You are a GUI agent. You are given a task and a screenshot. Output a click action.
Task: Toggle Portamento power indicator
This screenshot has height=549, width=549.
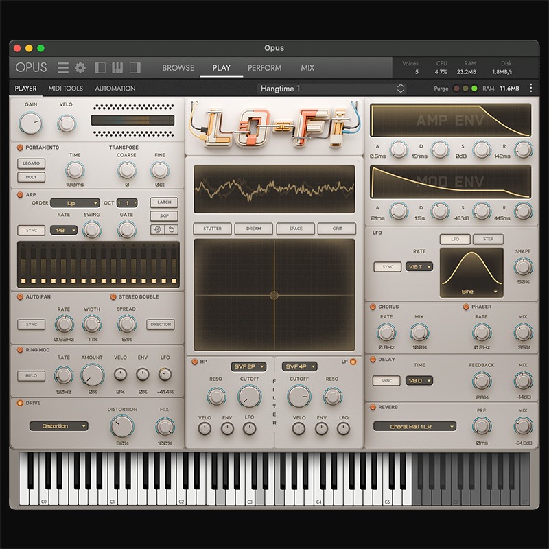21,148
